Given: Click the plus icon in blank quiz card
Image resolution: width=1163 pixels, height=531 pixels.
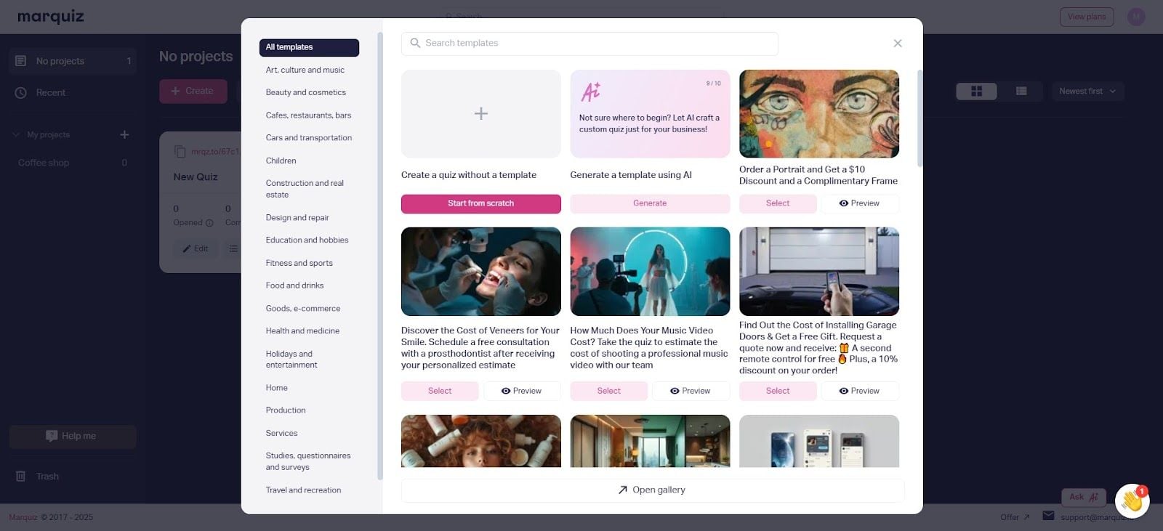Looking at the screenshot, I should 481,113.
